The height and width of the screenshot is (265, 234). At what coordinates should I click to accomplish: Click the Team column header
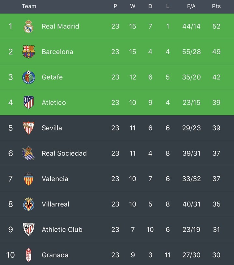click(29, 6)
